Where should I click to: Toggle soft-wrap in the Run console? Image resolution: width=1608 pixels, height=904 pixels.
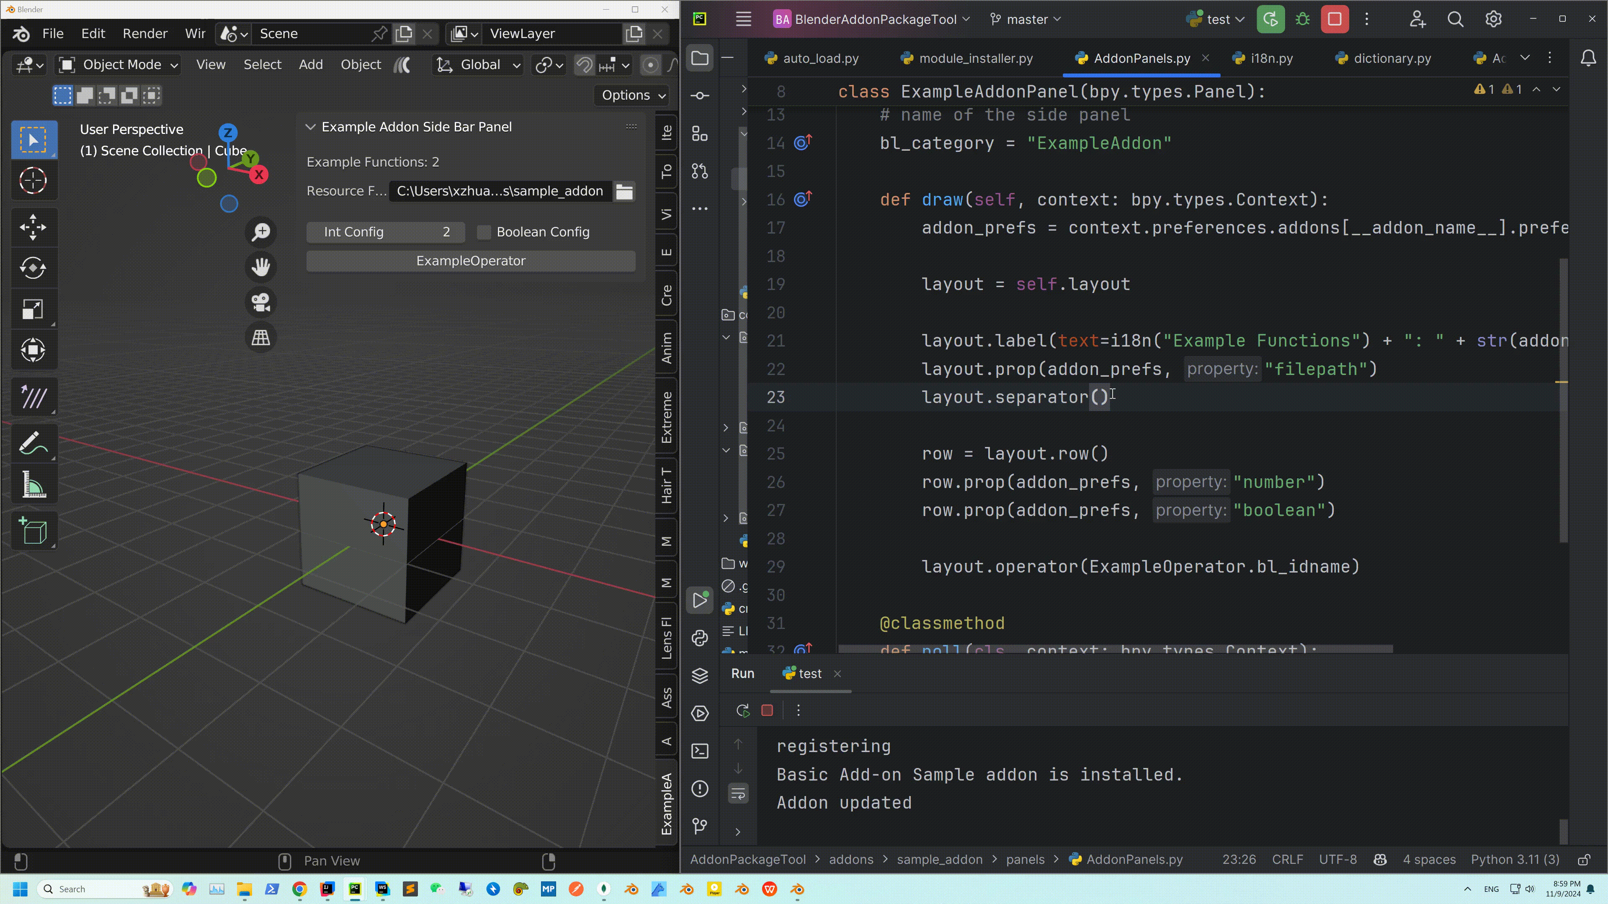pos(738,794)
